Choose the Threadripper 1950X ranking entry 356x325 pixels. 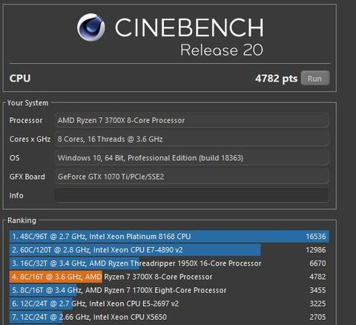[169, 263]
